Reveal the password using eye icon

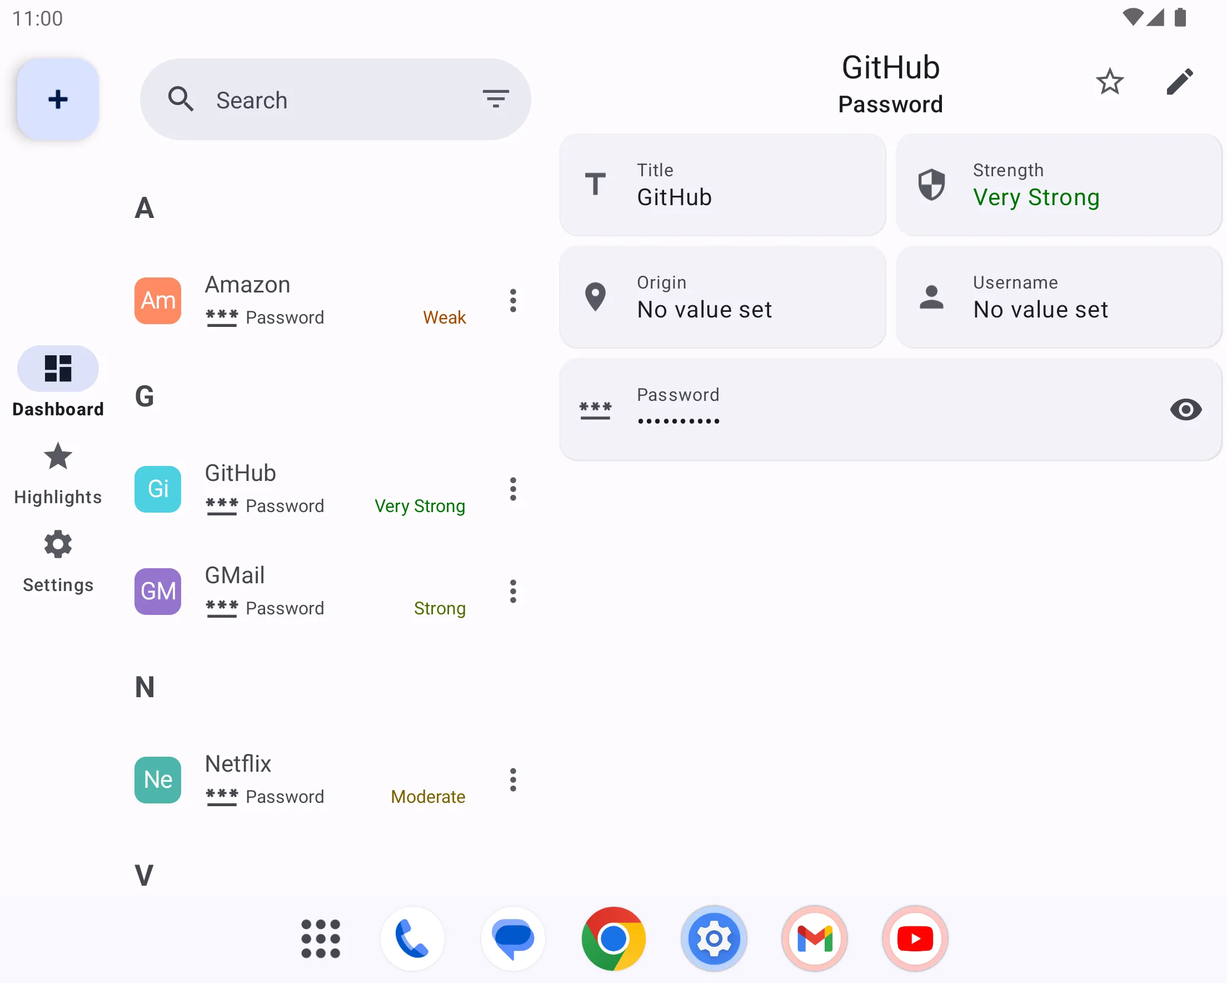(1185, 409)
